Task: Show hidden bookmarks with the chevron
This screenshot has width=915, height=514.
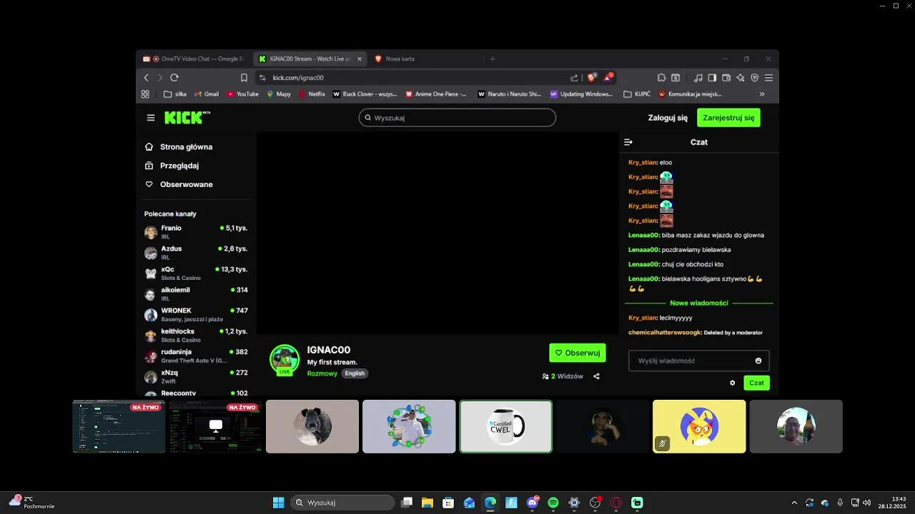Action: pyautogui.click(x=762, y=94)
